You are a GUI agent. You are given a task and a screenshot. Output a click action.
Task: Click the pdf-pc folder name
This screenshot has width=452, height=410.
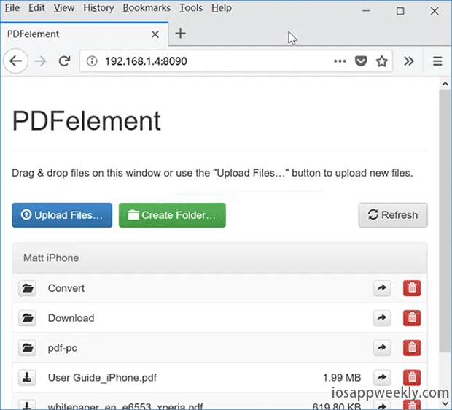pyautogui.click(x=63, y=348)
